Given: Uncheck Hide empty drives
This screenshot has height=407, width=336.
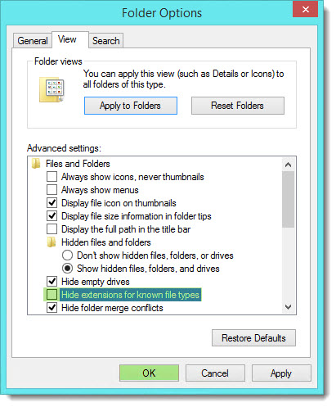Looking at the screenshot, I should (x=52, y=282).
